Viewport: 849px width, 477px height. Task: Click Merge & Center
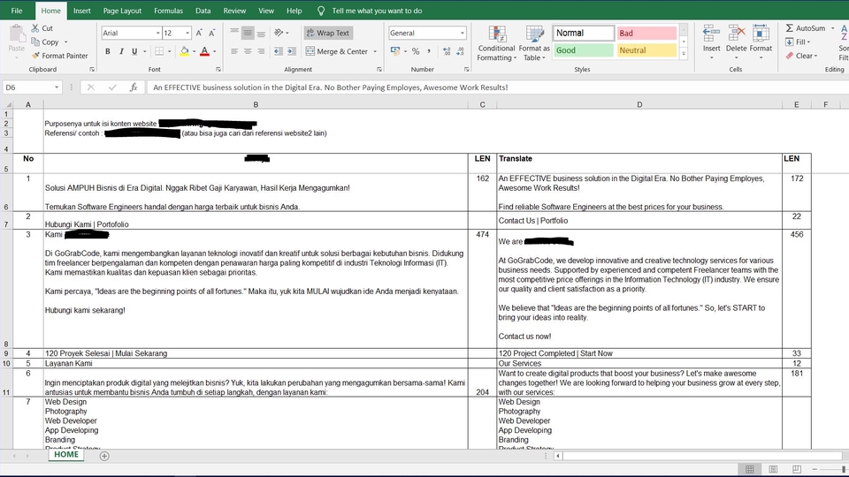[x=337, y=51]
